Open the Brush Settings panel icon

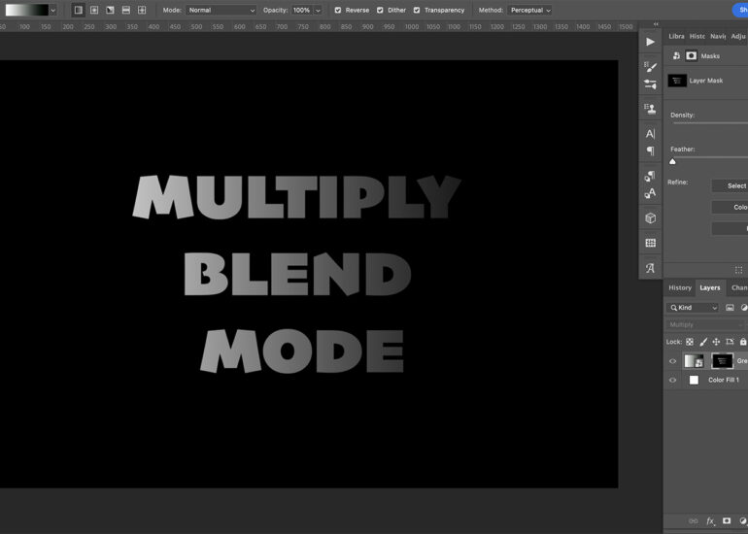[x=650, y=67]
